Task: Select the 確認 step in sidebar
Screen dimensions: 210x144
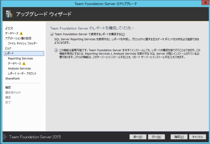Action: 8,87
